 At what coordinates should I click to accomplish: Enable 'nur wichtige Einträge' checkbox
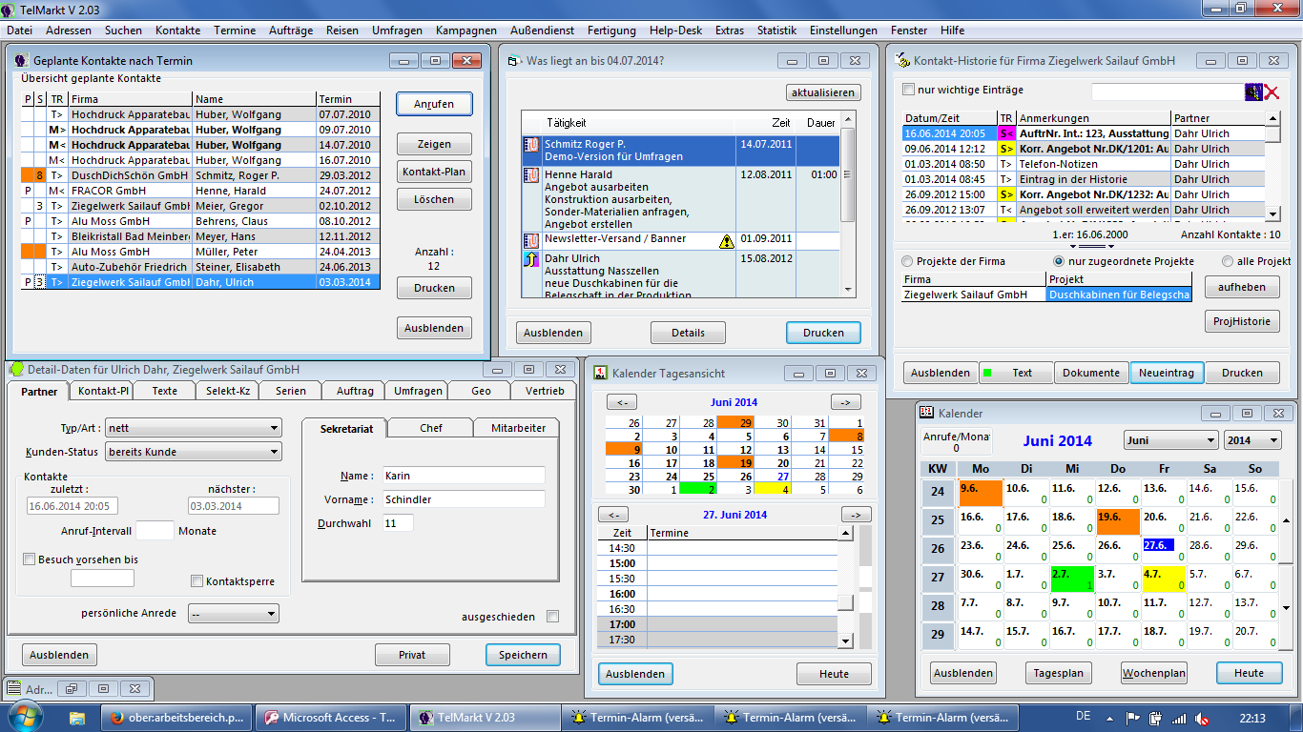(x=908, y=90)
